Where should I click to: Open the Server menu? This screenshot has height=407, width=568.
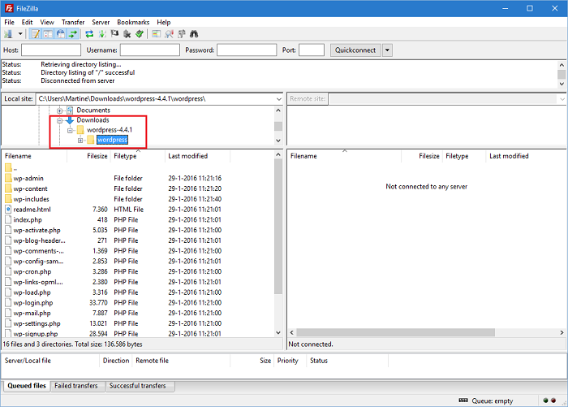[101, 22]
